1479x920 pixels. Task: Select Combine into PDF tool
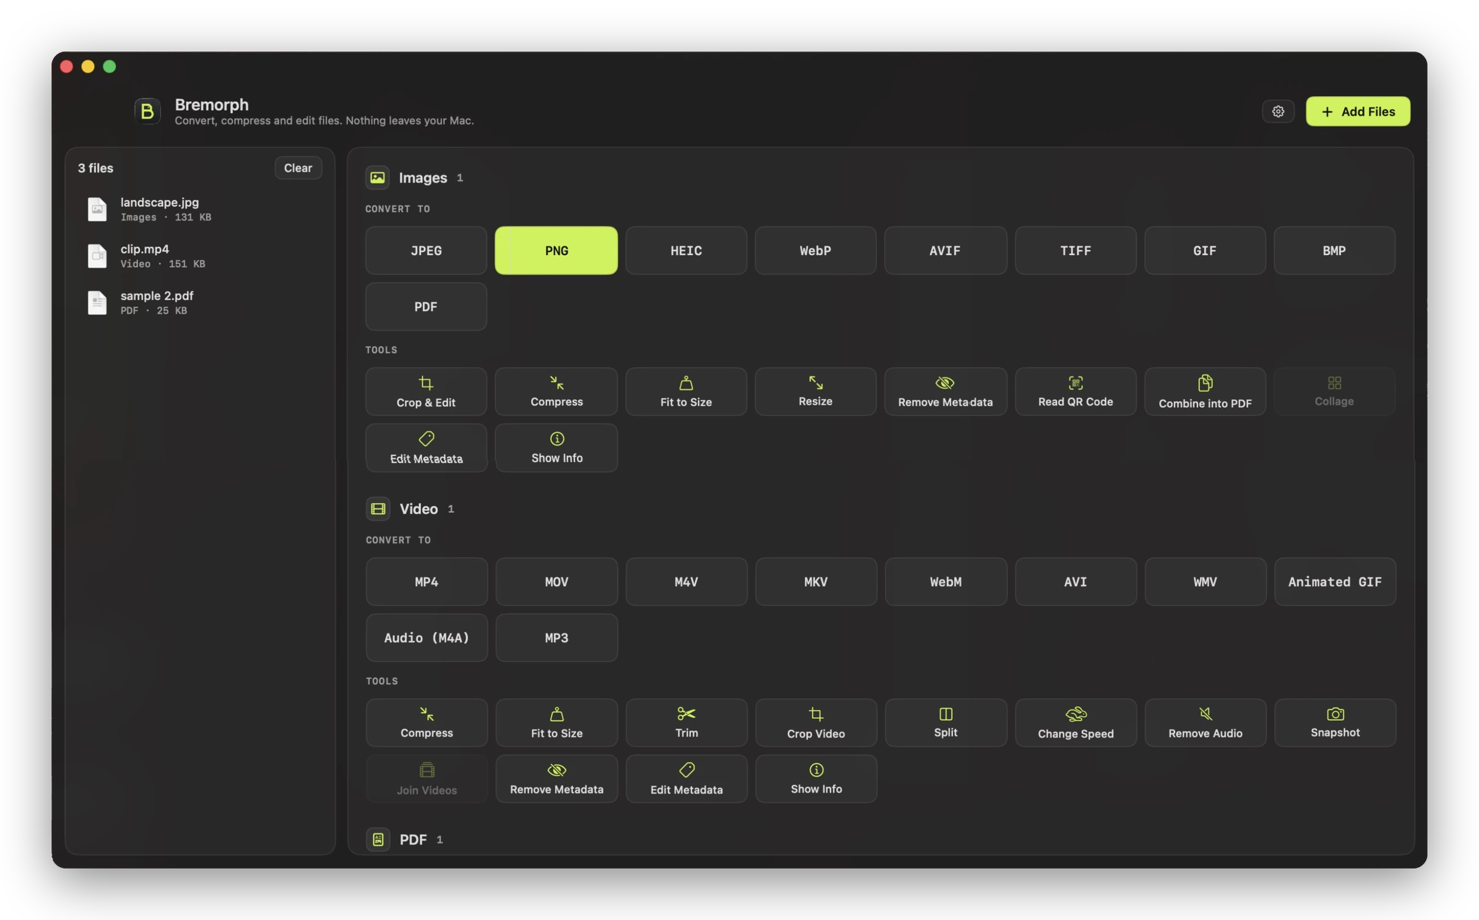(x=1204, y=391)
